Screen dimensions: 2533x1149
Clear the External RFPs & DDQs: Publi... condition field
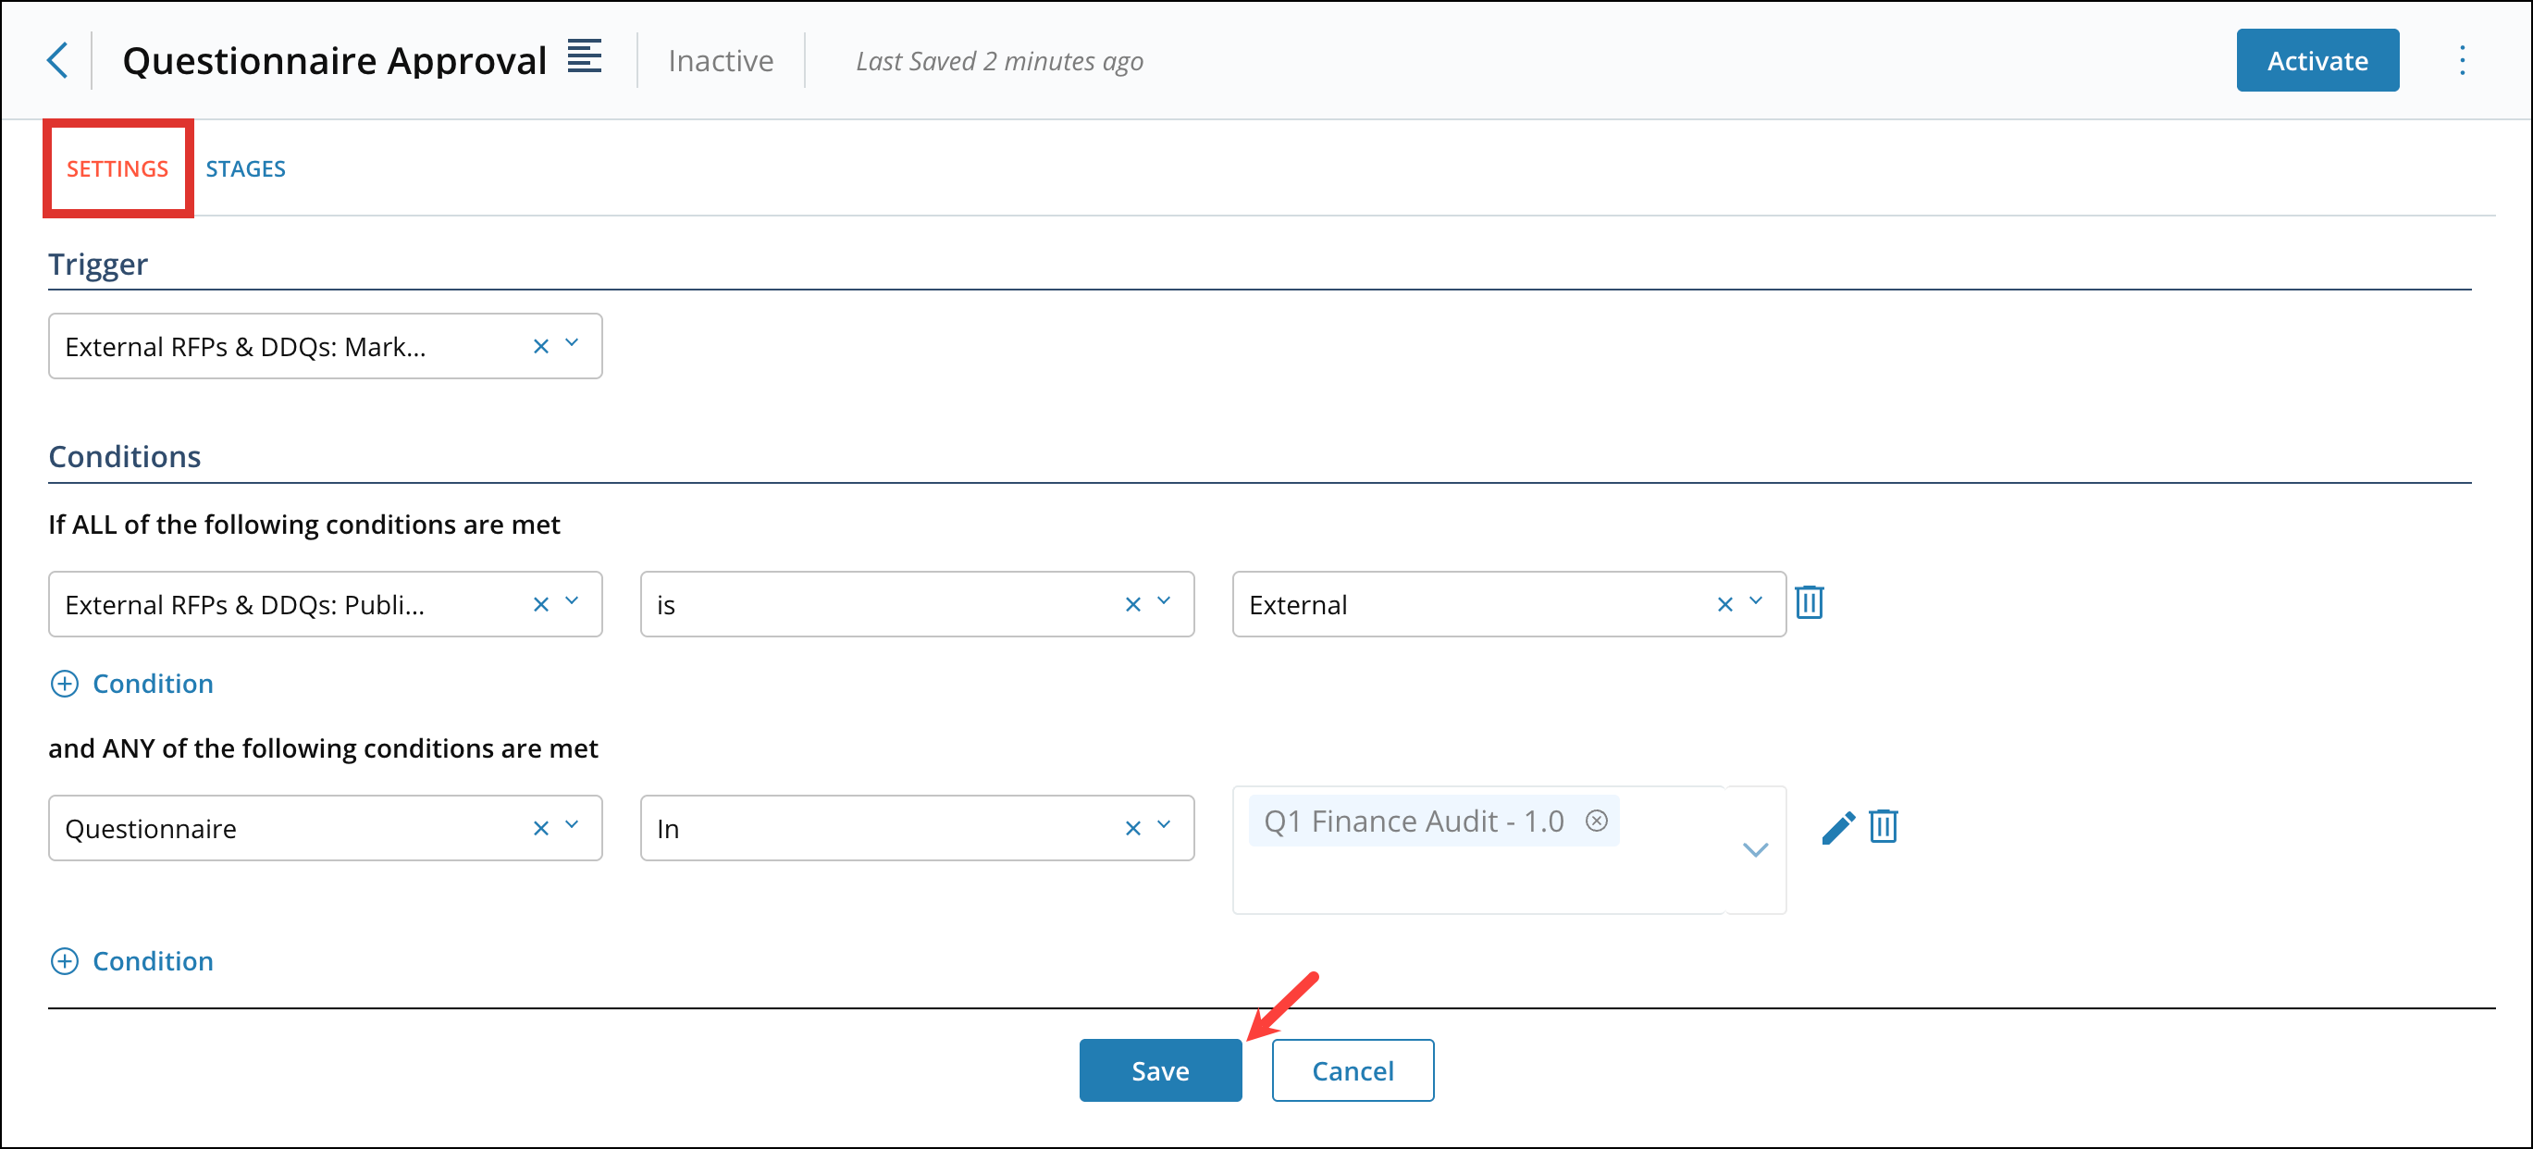(x=540, y=604)
